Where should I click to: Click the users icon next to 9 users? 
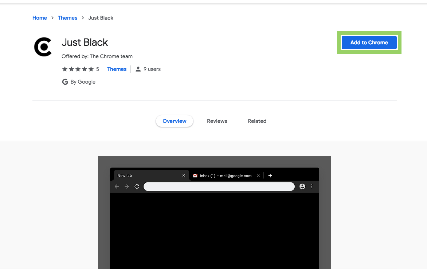pyautogui.click(x=138, y=69)
